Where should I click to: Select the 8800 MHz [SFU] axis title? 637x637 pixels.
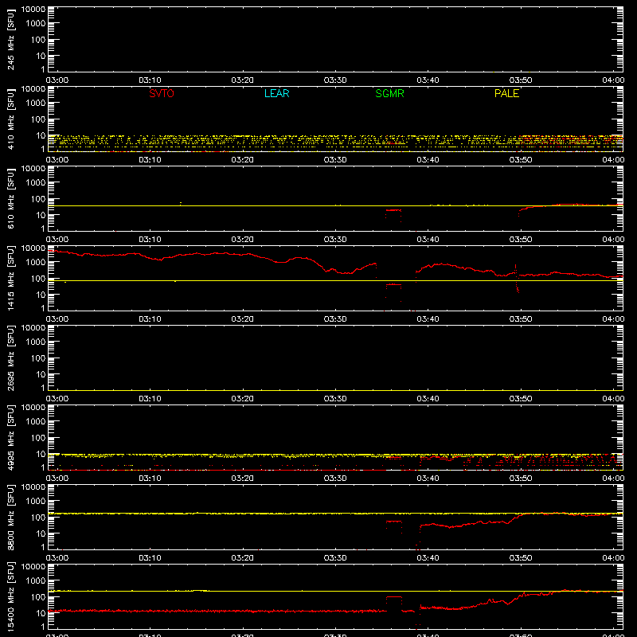coord(10,518)
